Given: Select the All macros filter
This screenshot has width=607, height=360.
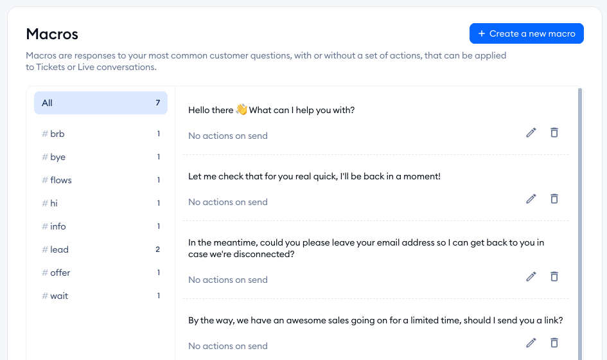Looking at the screenshot, I should point(101,103).
